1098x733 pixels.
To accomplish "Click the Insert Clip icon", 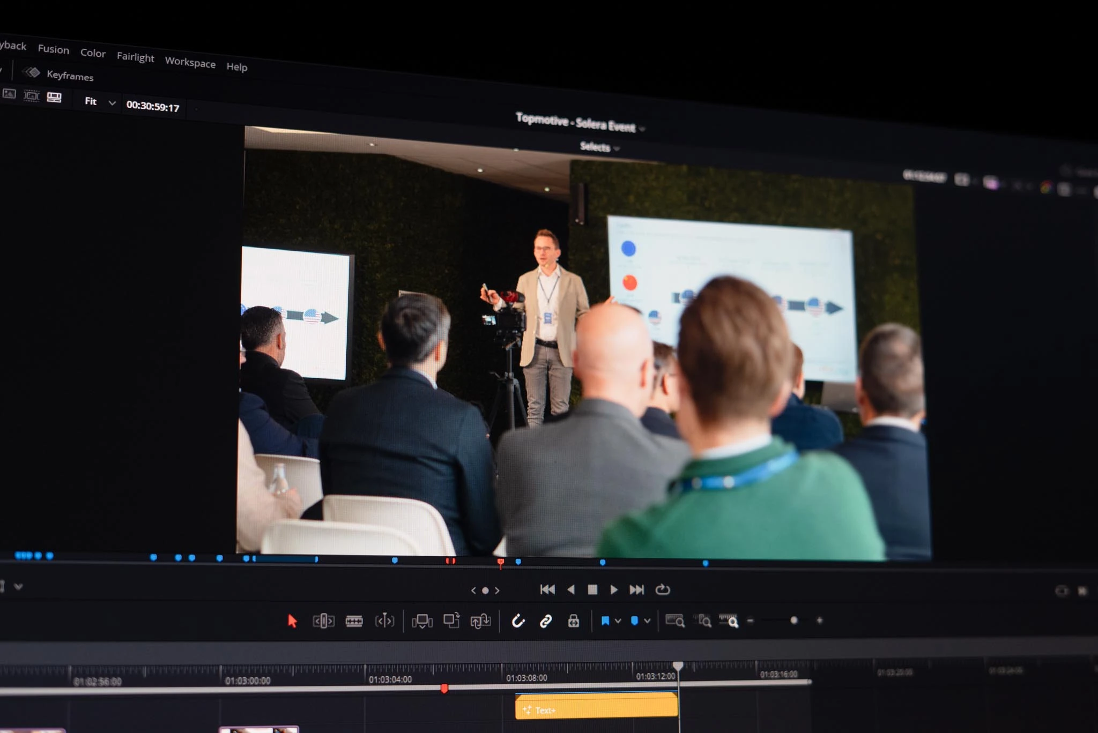I will (x=422, y=621).
